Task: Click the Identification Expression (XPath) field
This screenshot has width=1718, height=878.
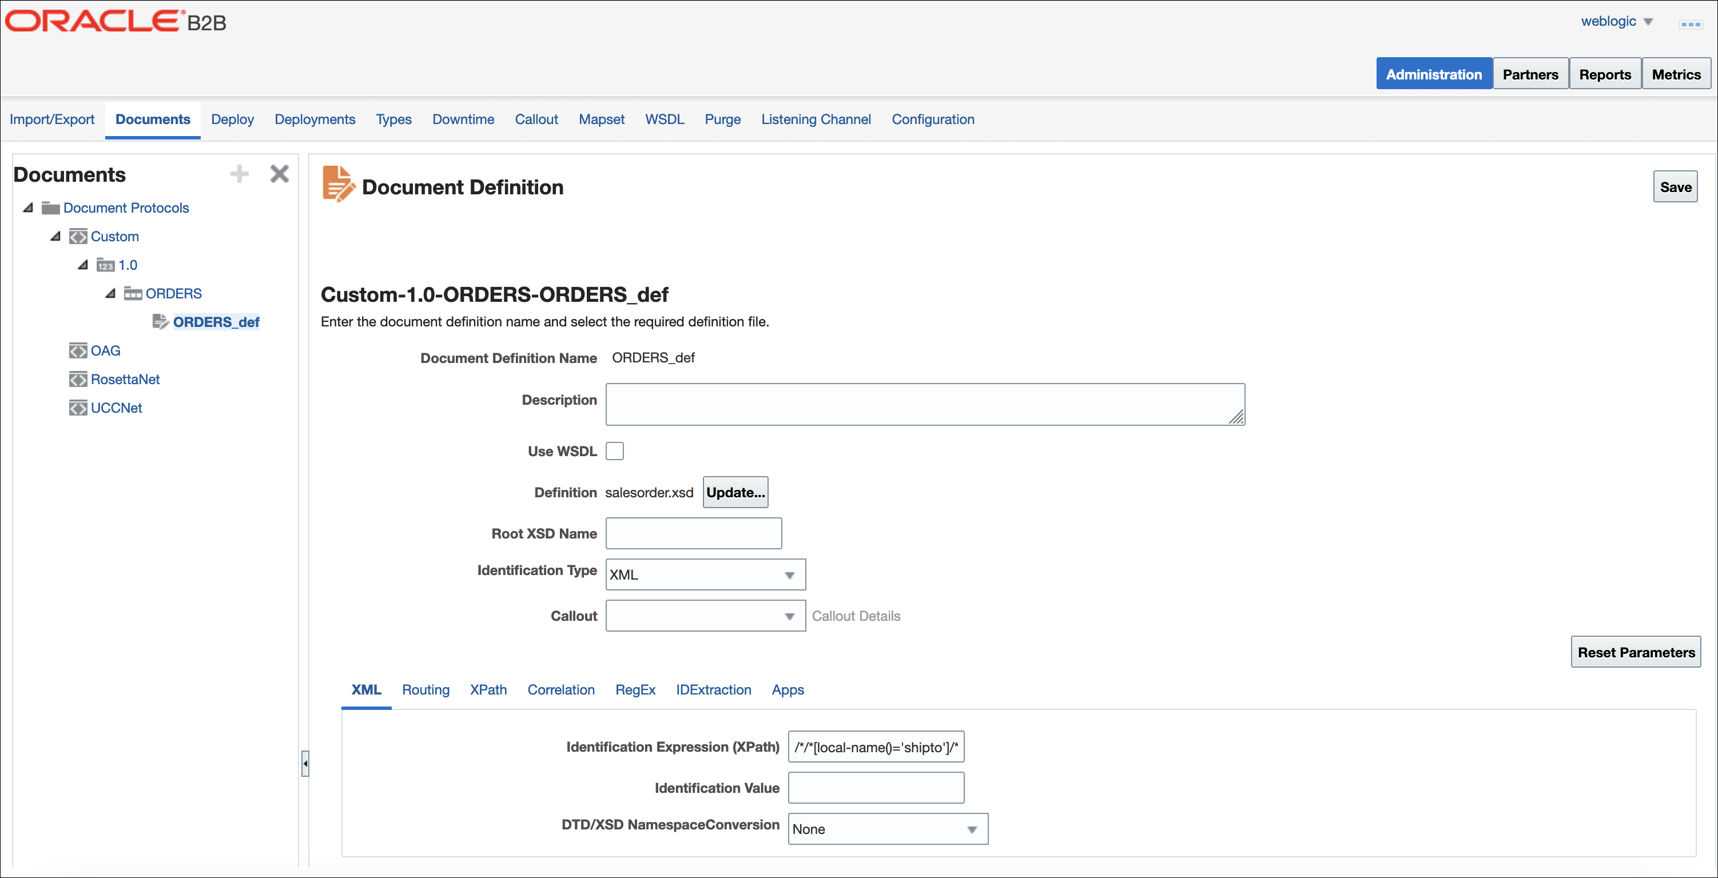Action: pyautogui.click(x=876, y=747)
